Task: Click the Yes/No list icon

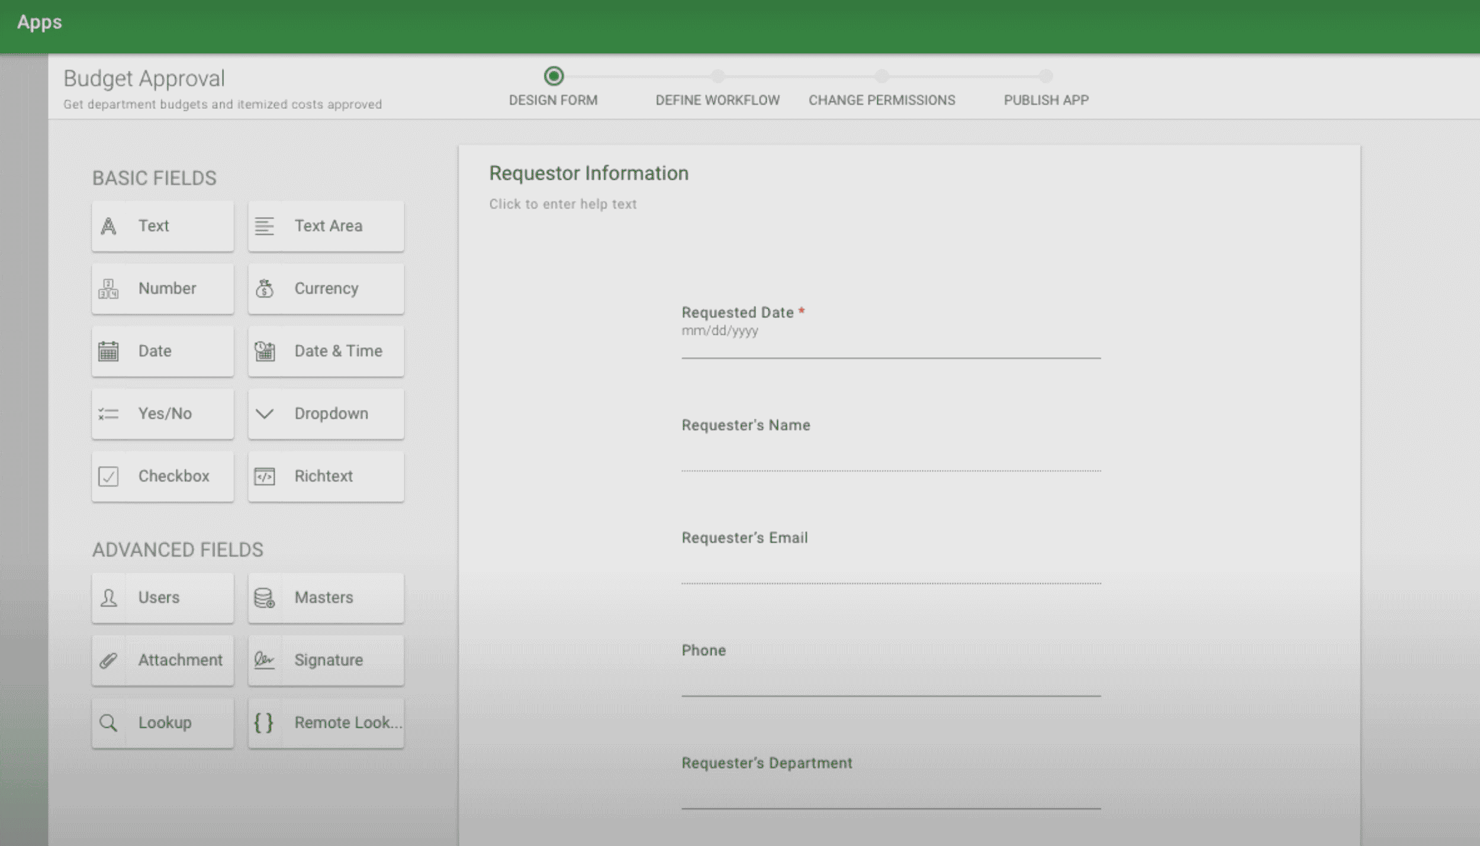Action: [x=108, y=414]
